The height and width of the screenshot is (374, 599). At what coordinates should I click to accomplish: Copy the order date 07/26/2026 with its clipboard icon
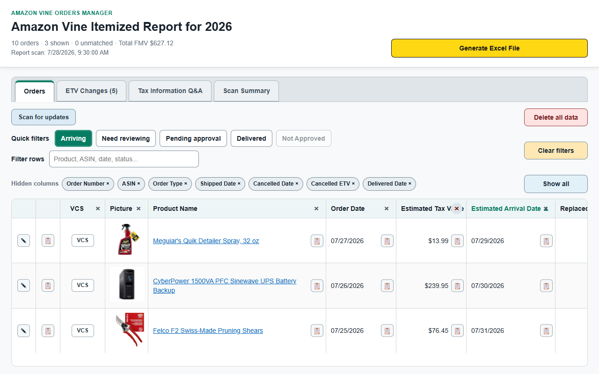[387, 286]
